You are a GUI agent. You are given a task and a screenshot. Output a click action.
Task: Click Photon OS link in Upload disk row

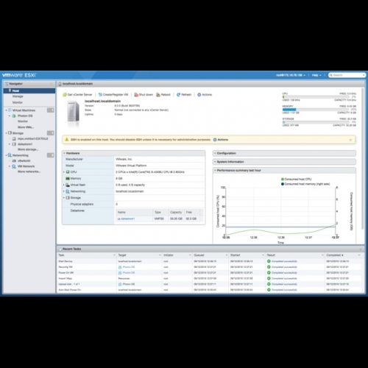pos(129,284)
